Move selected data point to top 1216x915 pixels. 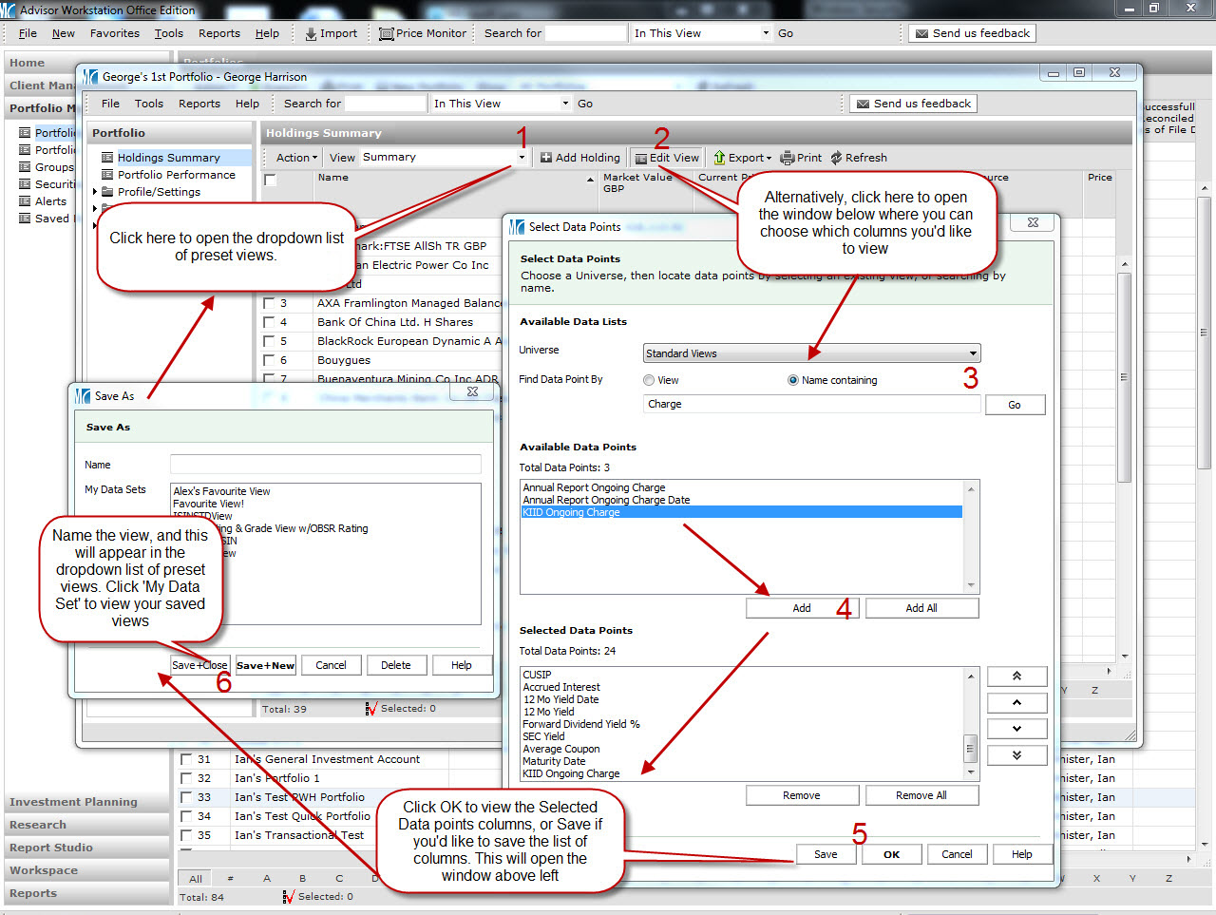[1016, 677]
